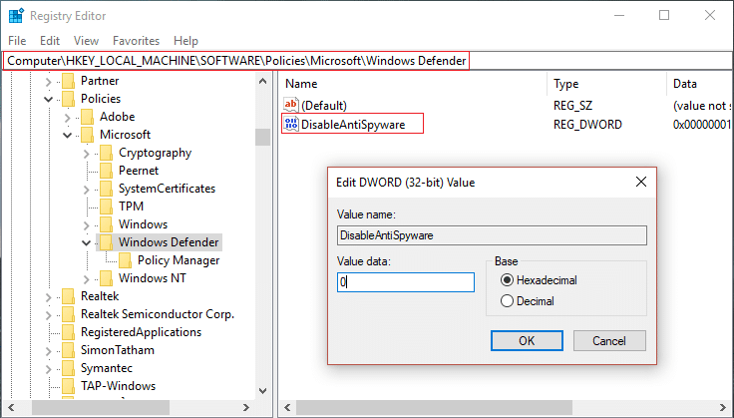Click the Value data input field
This screenshot has width=734, height=418.
click(x=405, y=282)
